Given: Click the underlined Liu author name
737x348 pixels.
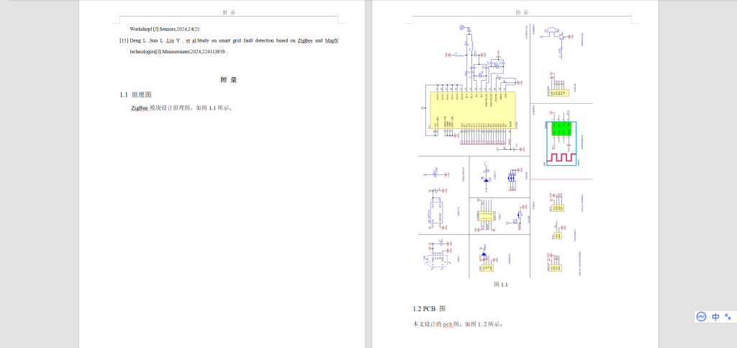Looking at the screenshot, I should click(x=169, y=41).
